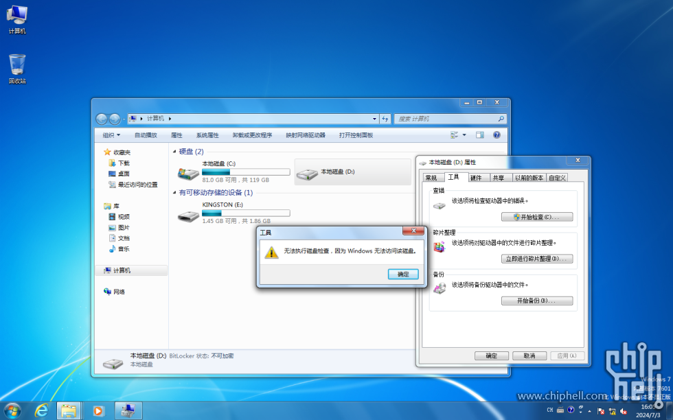Select the 本地磁盘 (C:) drive icon
673x420 pixels.
click(188, 174)
